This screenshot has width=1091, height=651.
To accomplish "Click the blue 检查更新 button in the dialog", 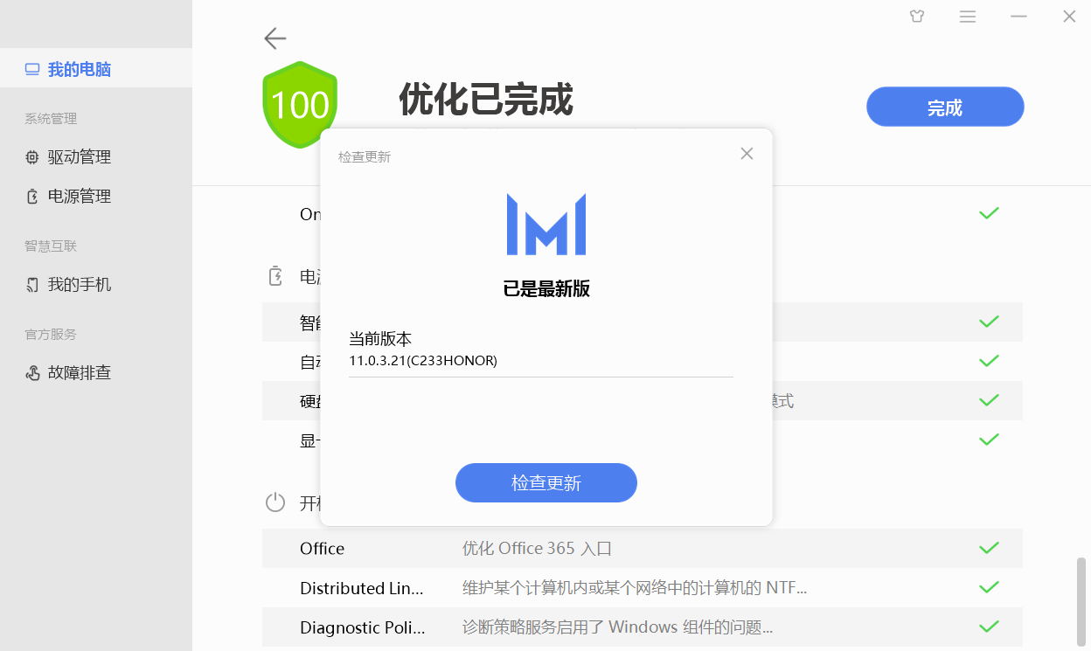I will click(x=546, y=483).
